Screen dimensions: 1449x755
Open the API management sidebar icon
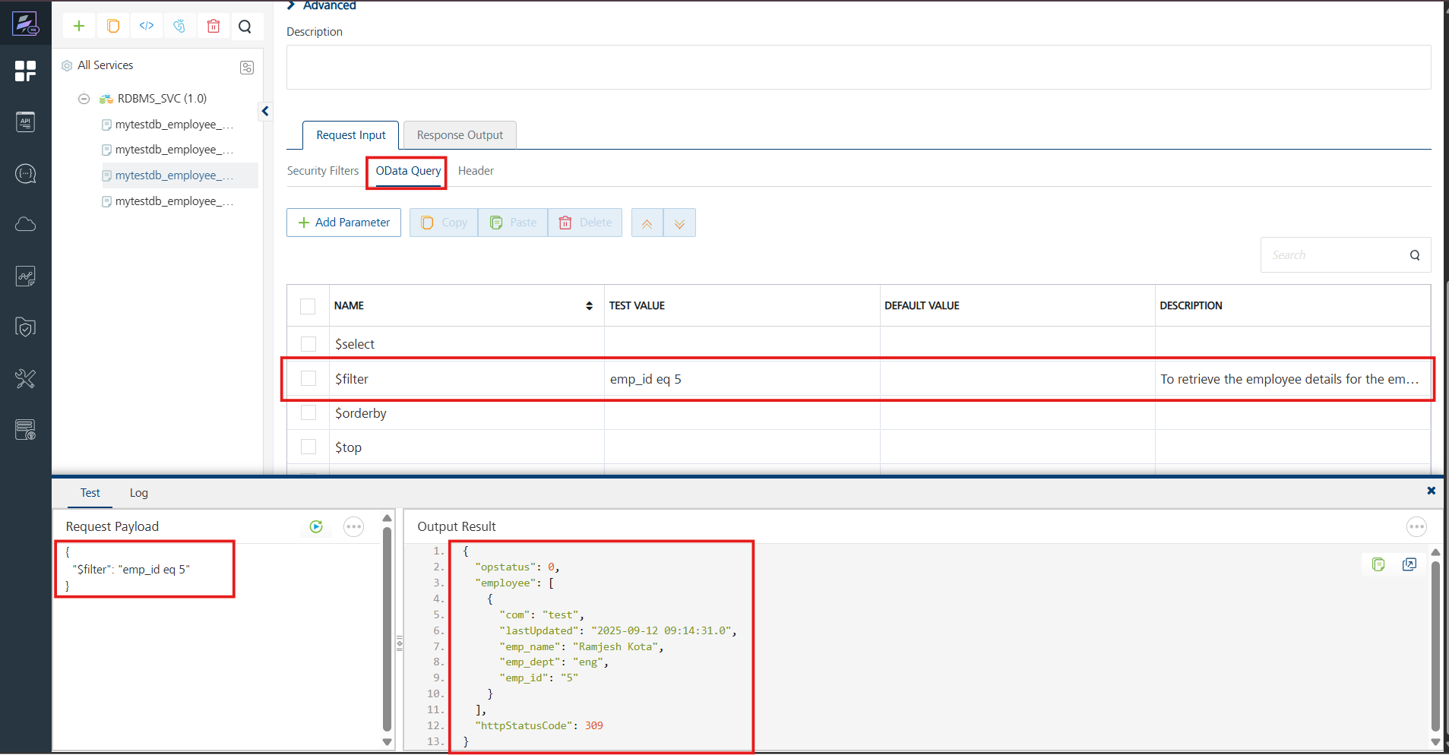(x=25, y=122)
